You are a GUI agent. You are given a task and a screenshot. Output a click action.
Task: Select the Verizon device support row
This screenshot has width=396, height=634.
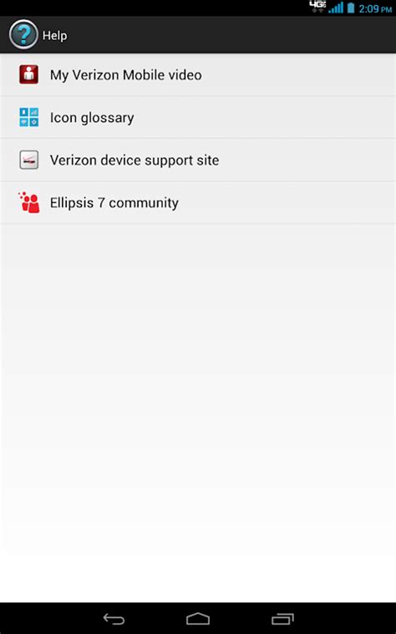[x=198, y=160]
